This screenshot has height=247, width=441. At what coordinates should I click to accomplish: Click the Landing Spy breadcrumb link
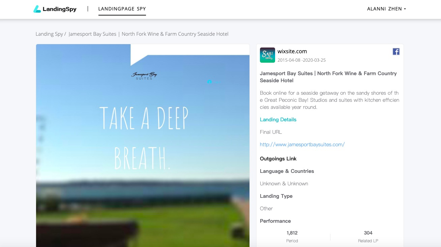(49, 34)
